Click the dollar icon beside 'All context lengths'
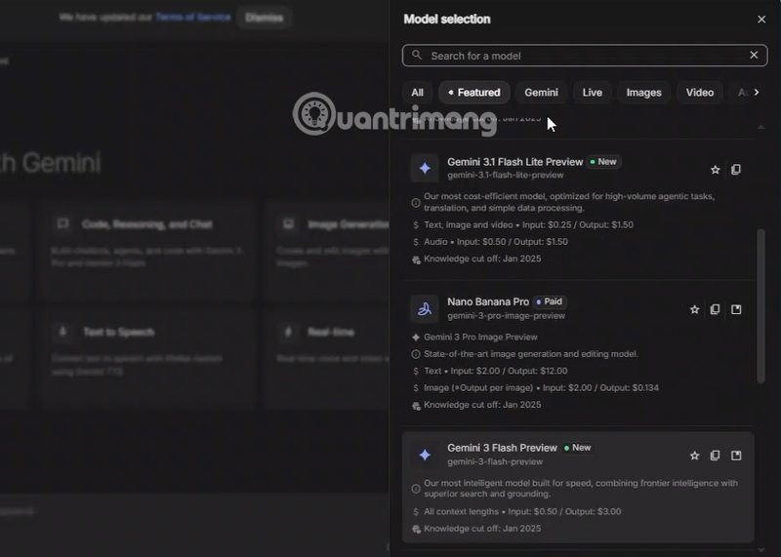Image resolution: width=781 pixels, height=557 pixels. 416,512
